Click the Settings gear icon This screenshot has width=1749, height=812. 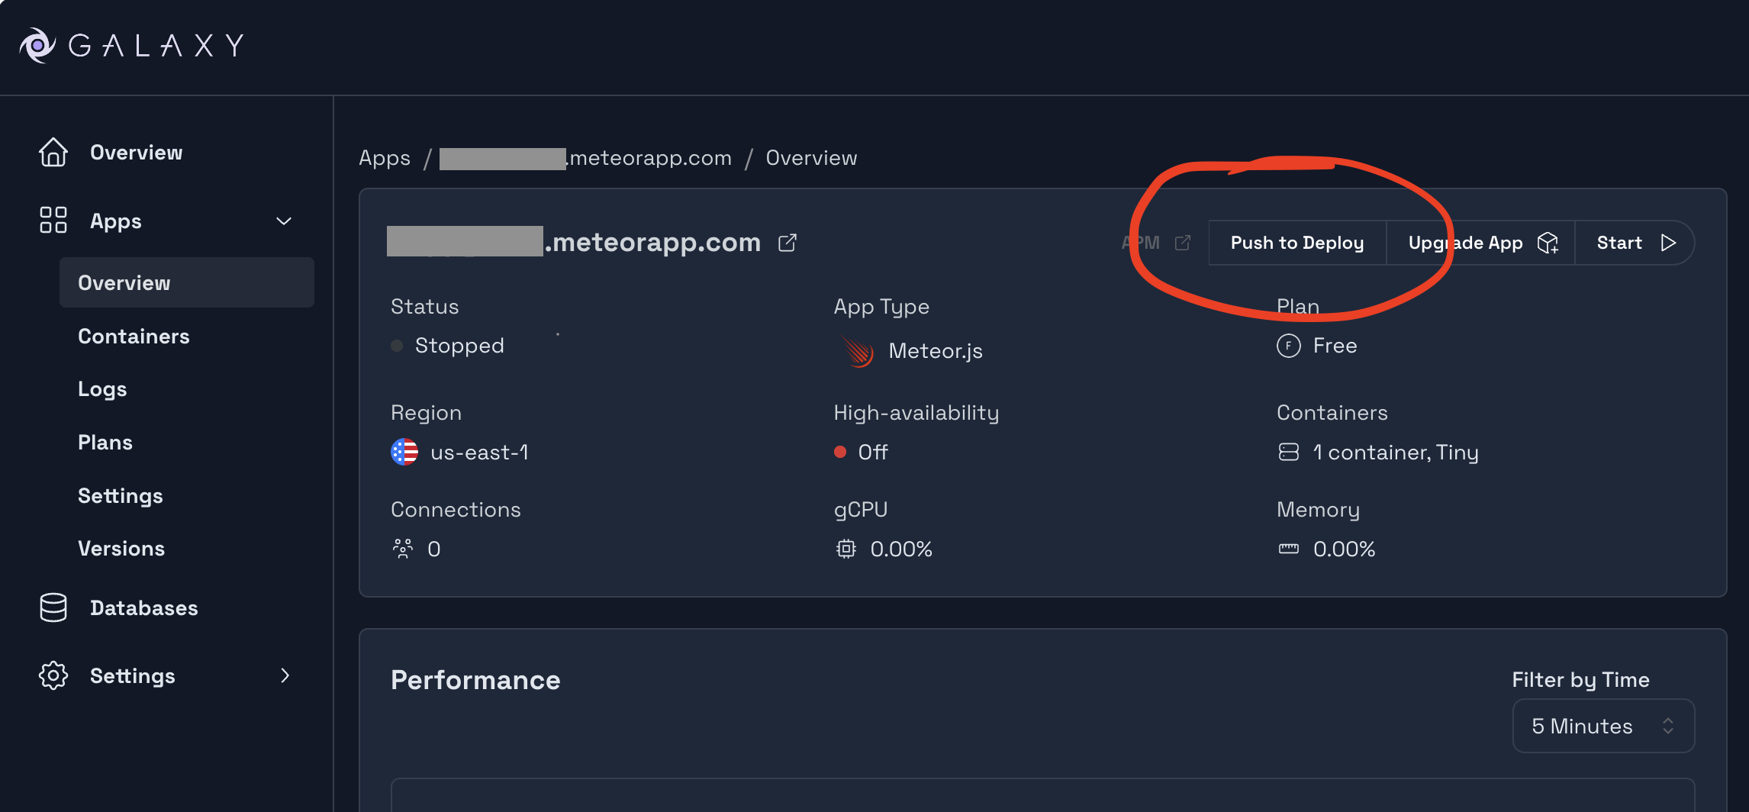coord(53,675)
